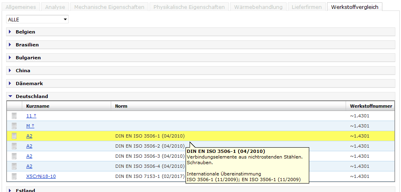This screenshot has height=192, width=401.
Task: Click document icon for DIN EN ISO 3506-3 row
Action: tap(14, 156)
